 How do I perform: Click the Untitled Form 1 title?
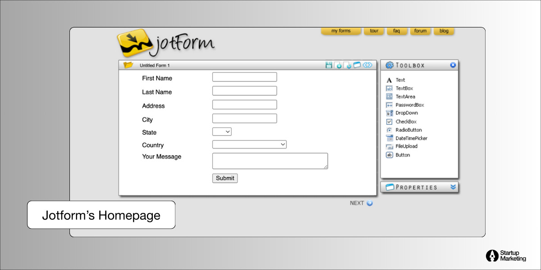(x=155, y=66)
